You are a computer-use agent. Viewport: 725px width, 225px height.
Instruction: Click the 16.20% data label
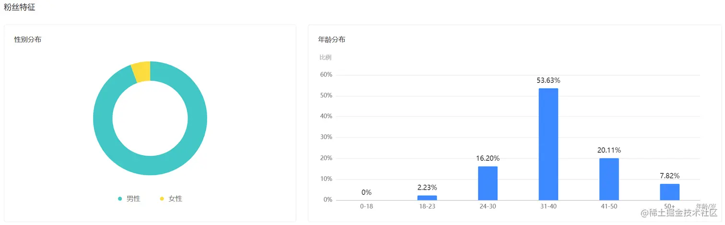point(488,158)
